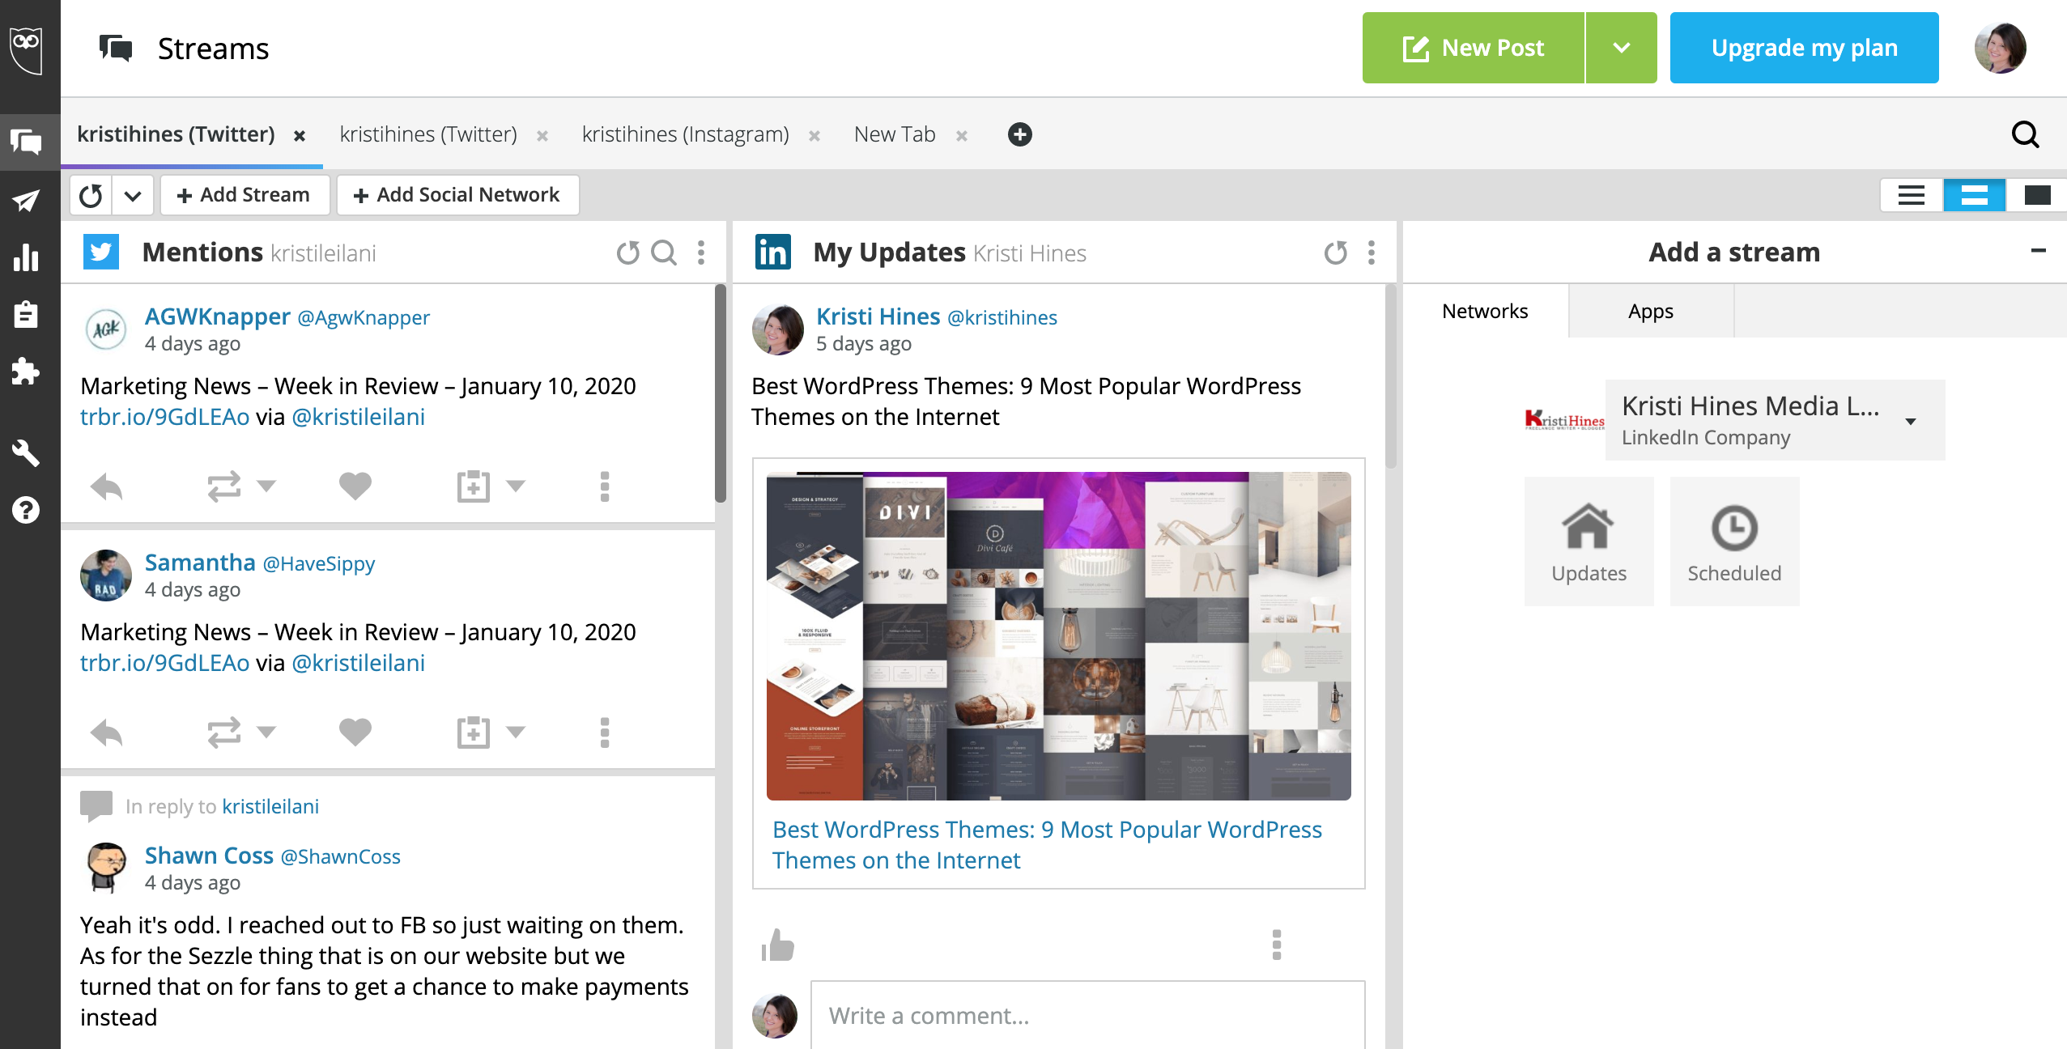This screenshot has height=1049, width=2067.
Task: Like the LinkedIn post with thumbs up
Action: [777, 945]
